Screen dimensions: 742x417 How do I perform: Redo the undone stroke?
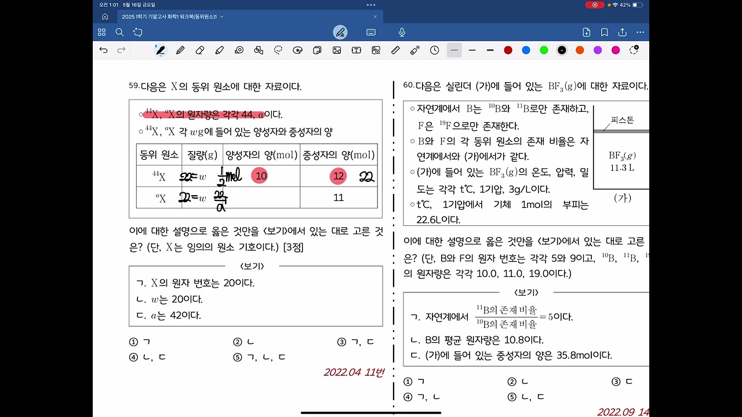pos(121,50)
